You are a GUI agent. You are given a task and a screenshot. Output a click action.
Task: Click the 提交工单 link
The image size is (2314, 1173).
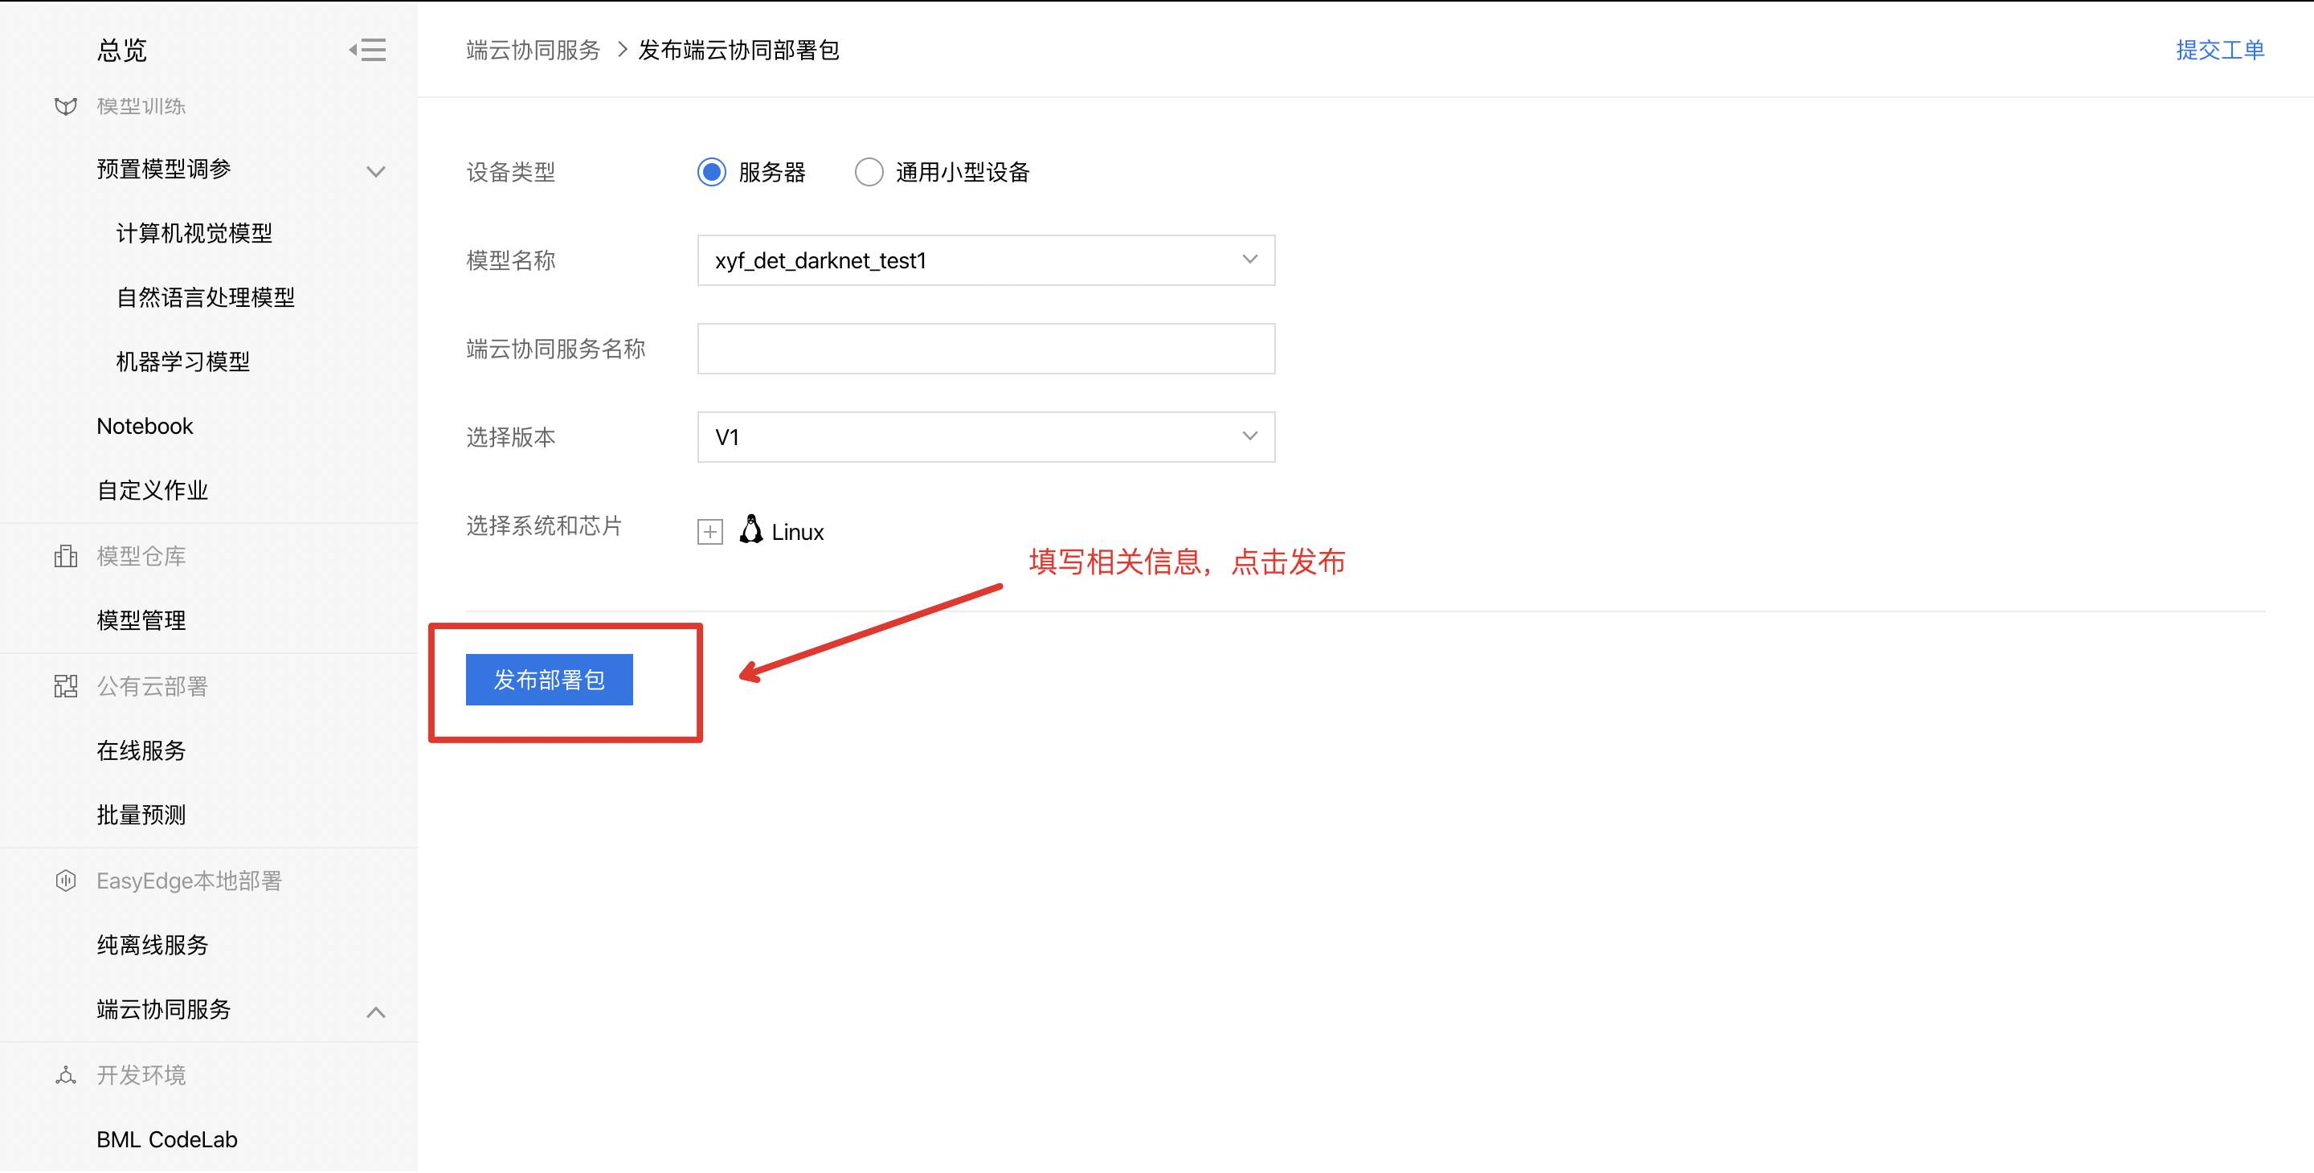click(x=2220, y=49)
